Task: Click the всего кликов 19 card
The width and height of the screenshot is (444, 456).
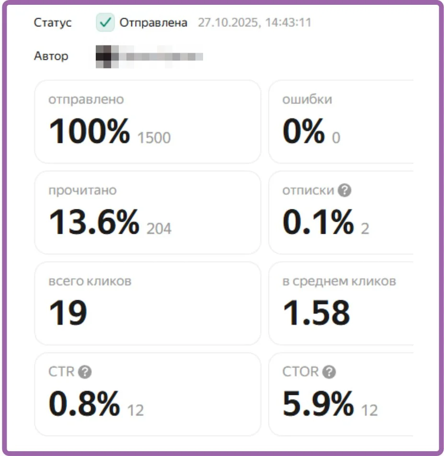Action: (148, 303)
